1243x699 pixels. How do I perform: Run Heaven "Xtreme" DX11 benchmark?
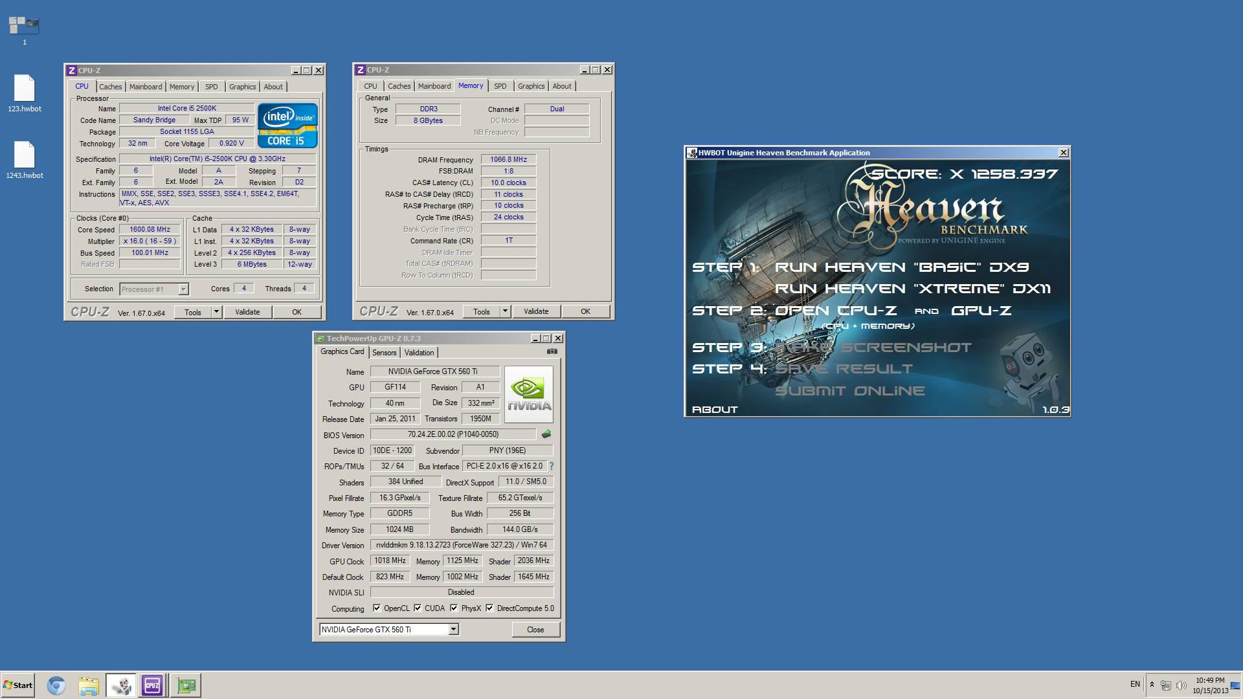(913, 289)
